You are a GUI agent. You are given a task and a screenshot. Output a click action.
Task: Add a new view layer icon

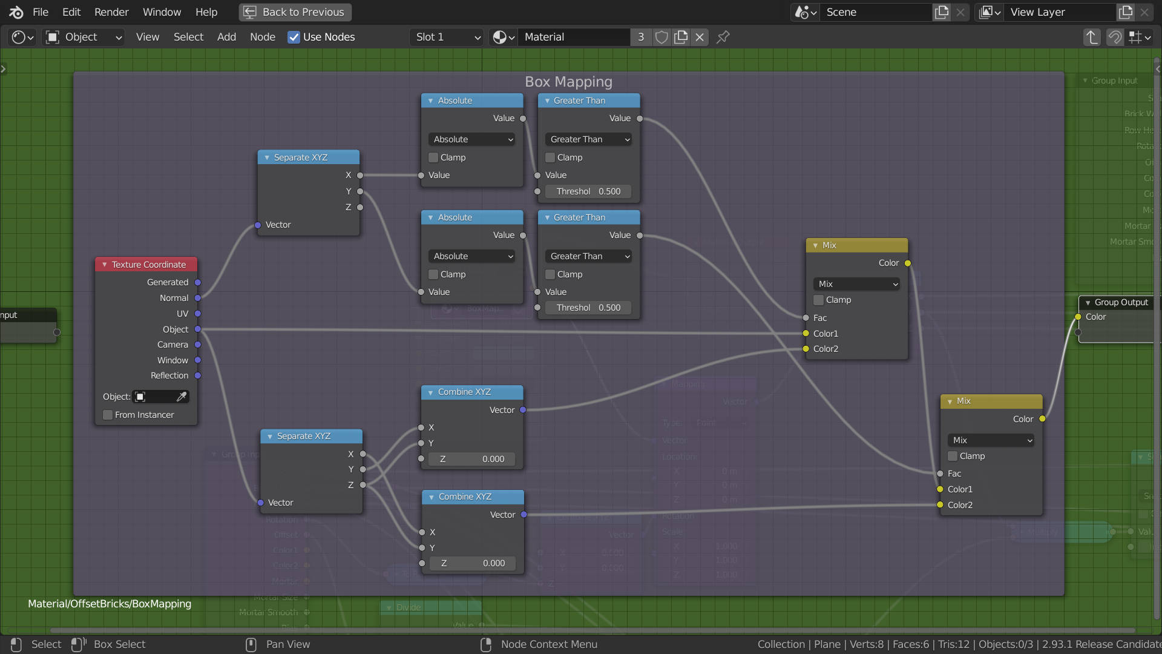(x=1126, y=12)
